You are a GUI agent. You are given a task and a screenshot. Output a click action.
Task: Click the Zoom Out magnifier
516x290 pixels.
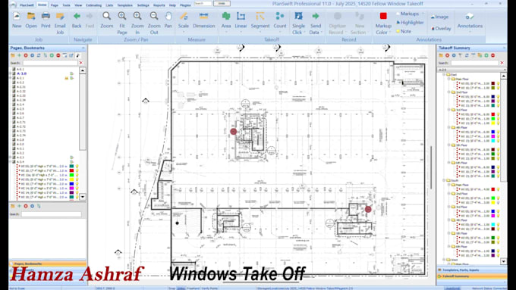coord(154,16)
